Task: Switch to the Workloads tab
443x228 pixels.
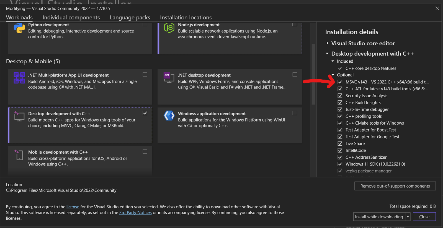Action: pos(19,17)
